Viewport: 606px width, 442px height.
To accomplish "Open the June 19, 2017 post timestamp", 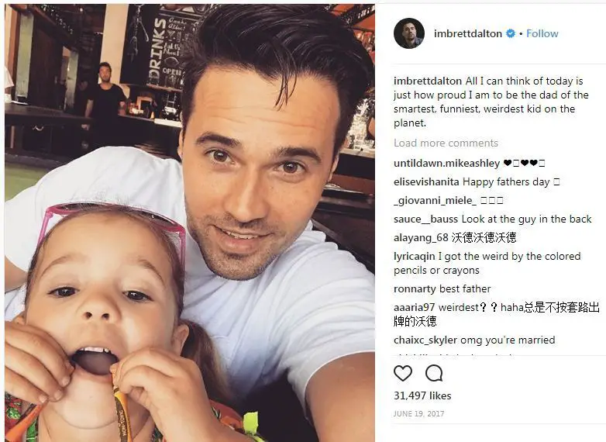I will (419, 414).
